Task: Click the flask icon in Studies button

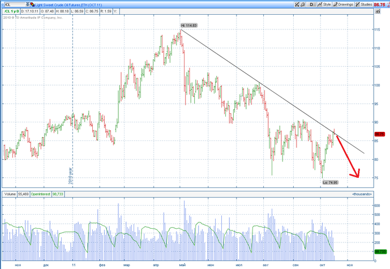Action: pos(358,5)
